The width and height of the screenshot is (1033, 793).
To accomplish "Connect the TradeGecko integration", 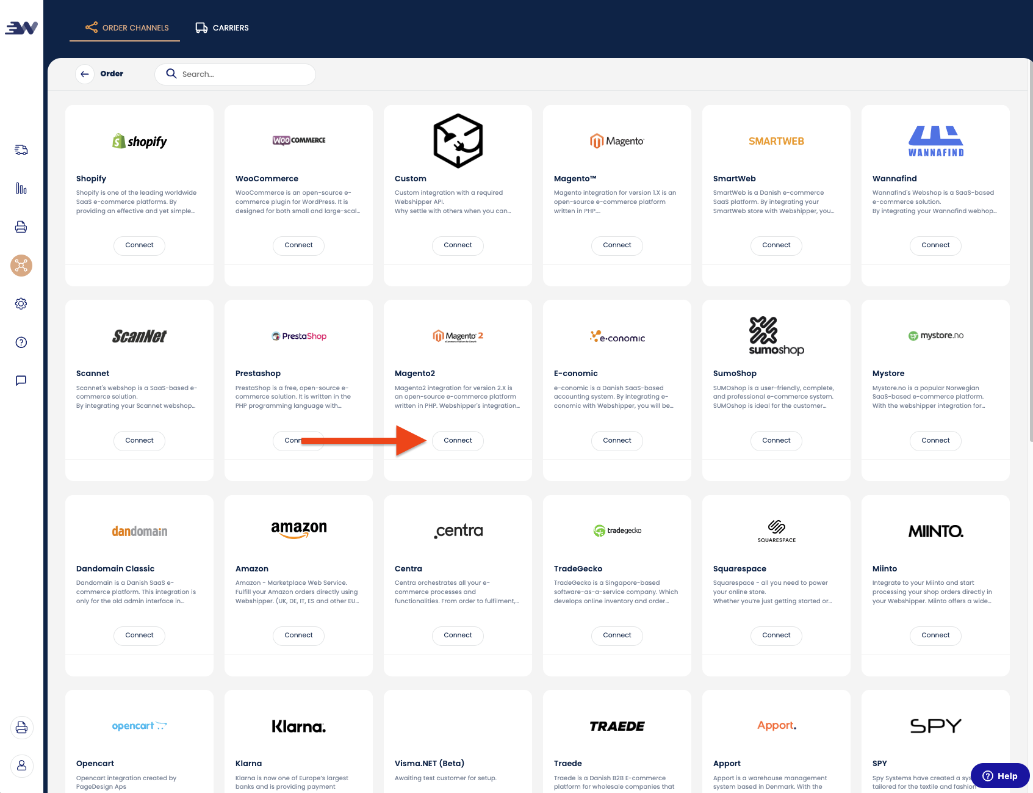I will [617, 635].
